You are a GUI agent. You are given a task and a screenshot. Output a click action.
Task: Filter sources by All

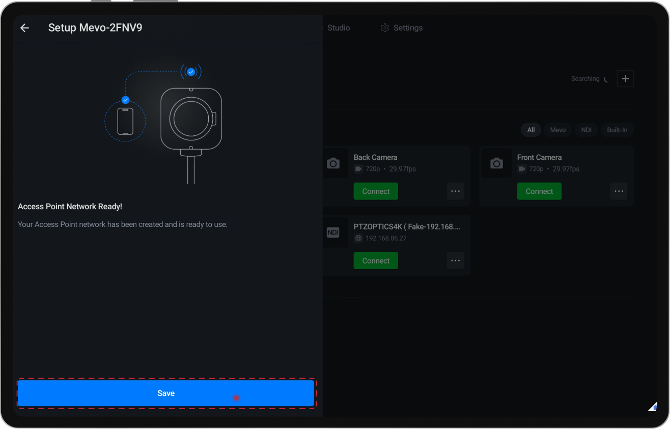(531, 130)
